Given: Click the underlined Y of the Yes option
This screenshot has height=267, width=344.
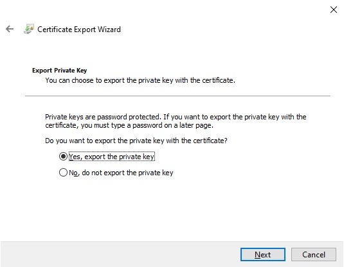Looking at the screenshot, I should 71,157.
